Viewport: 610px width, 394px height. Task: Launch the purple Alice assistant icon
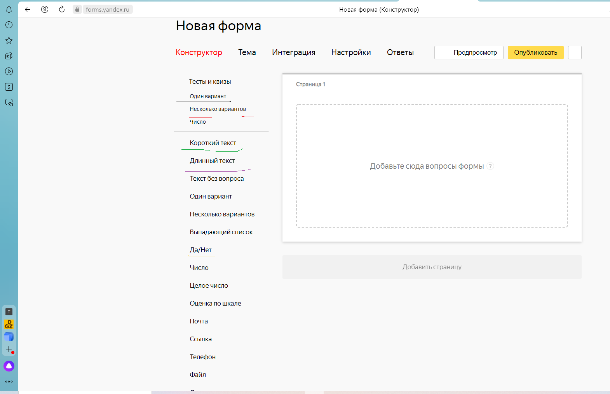[x=9, y=366]
